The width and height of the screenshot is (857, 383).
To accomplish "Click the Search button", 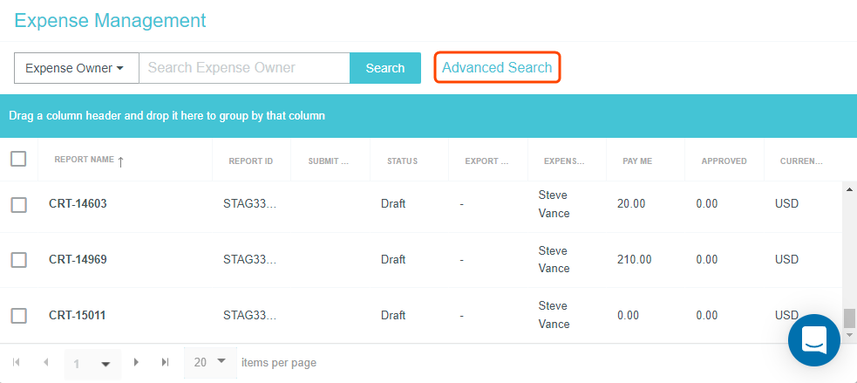I will pyautogui.click(x=384, y=68).
